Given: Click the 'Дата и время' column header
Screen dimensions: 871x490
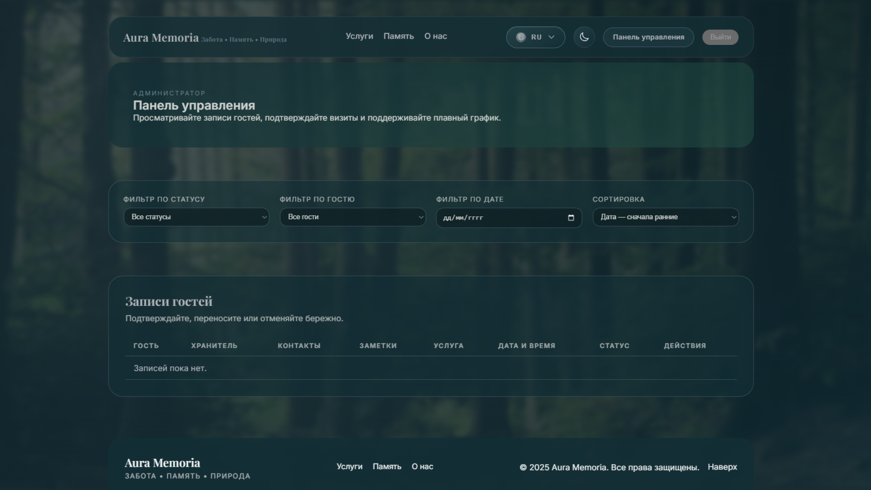Looking at the screenshot, I should [527, 346].
